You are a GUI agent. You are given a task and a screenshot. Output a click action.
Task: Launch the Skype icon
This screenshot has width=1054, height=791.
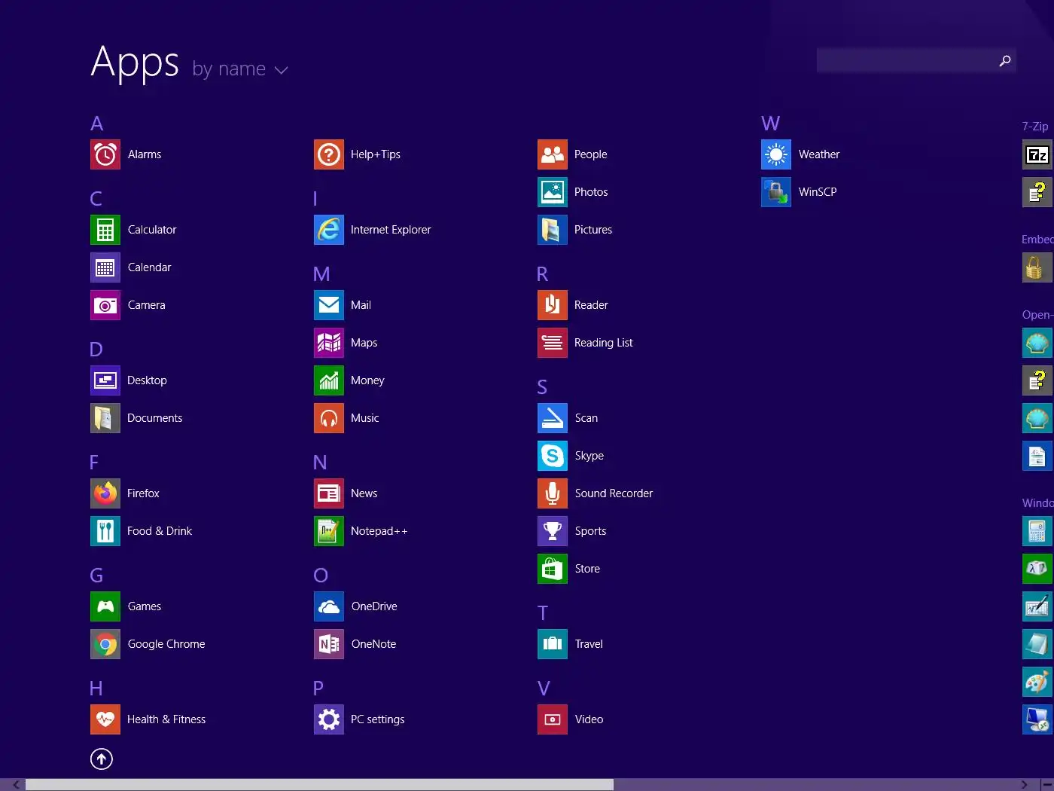pos(553,456)
